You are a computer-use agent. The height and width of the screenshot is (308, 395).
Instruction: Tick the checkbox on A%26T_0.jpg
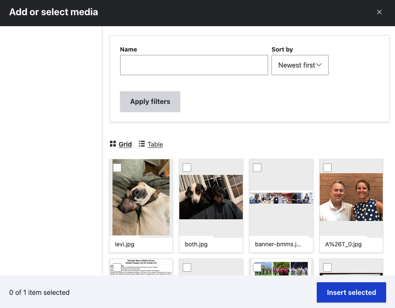click(327, 168)
